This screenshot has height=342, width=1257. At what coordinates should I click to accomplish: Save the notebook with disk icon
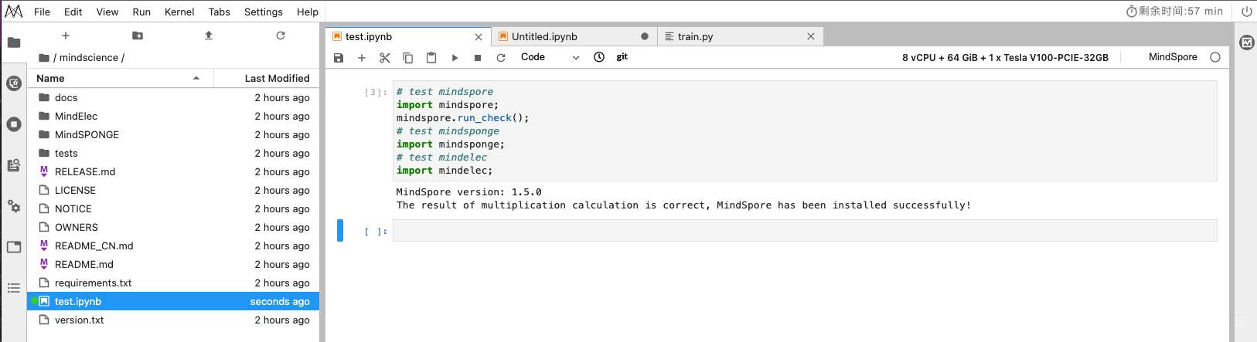coord(339,57)
